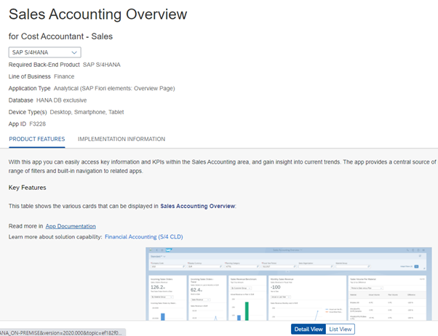
Task: Click the device types 'Desktop, Smartphone, Tablet'
Action: coord(87,112)
